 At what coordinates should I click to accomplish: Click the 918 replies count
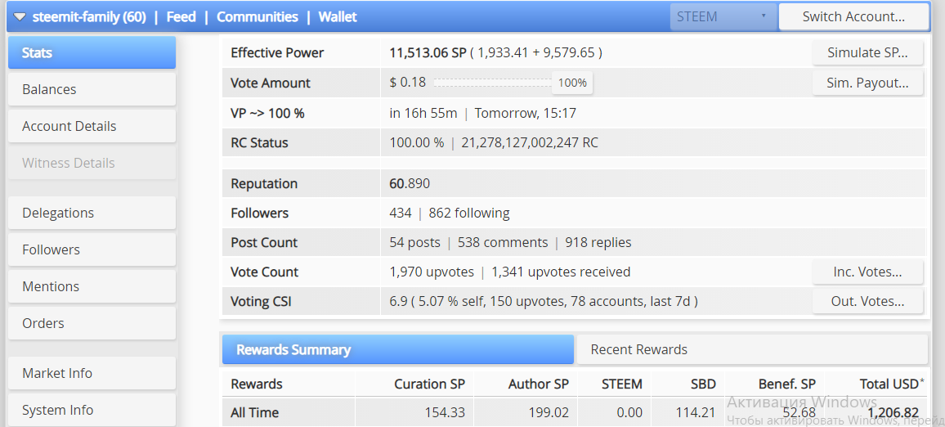(x=598, y=242)
